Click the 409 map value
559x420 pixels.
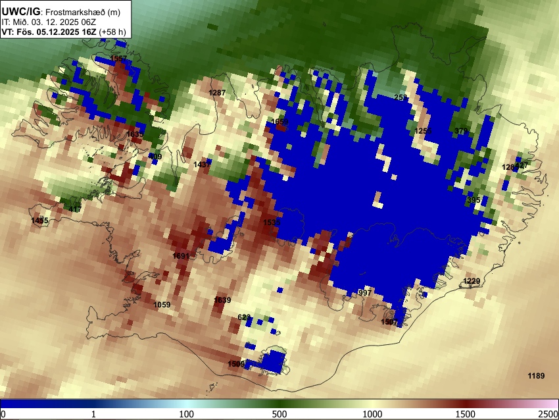[x=155, y=156]
